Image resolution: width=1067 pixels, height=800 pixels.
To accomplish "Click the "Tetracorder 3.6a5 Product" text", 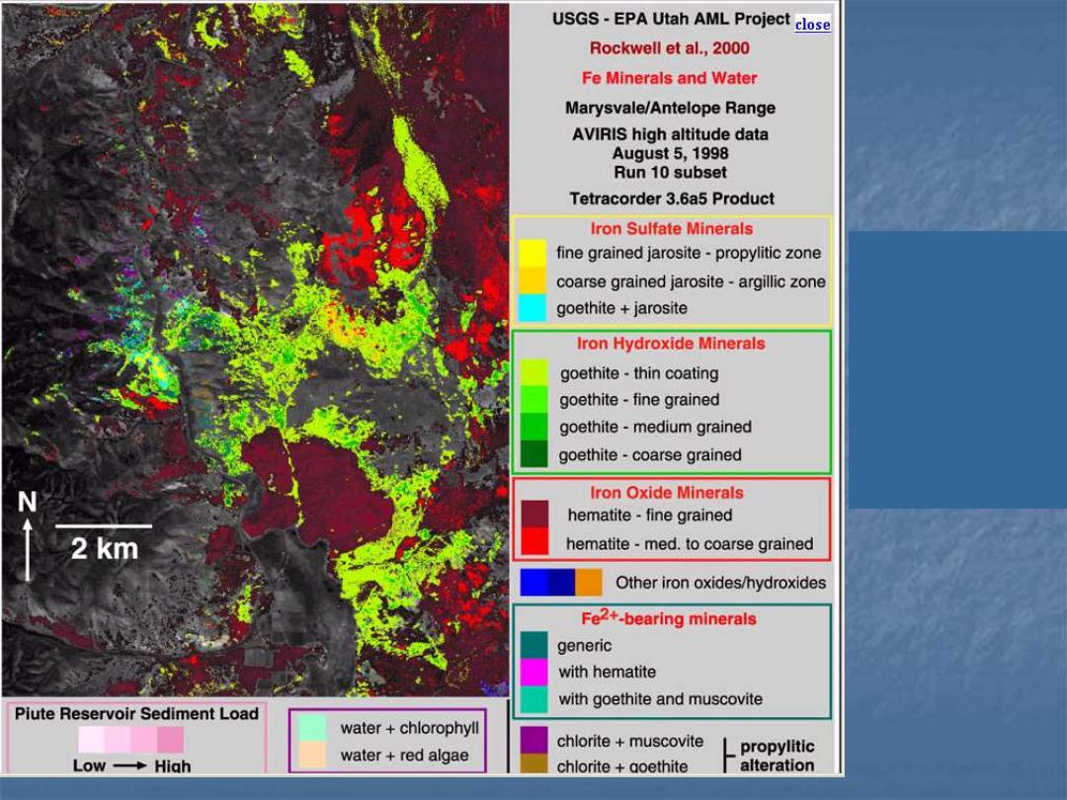I will point(672,199).
